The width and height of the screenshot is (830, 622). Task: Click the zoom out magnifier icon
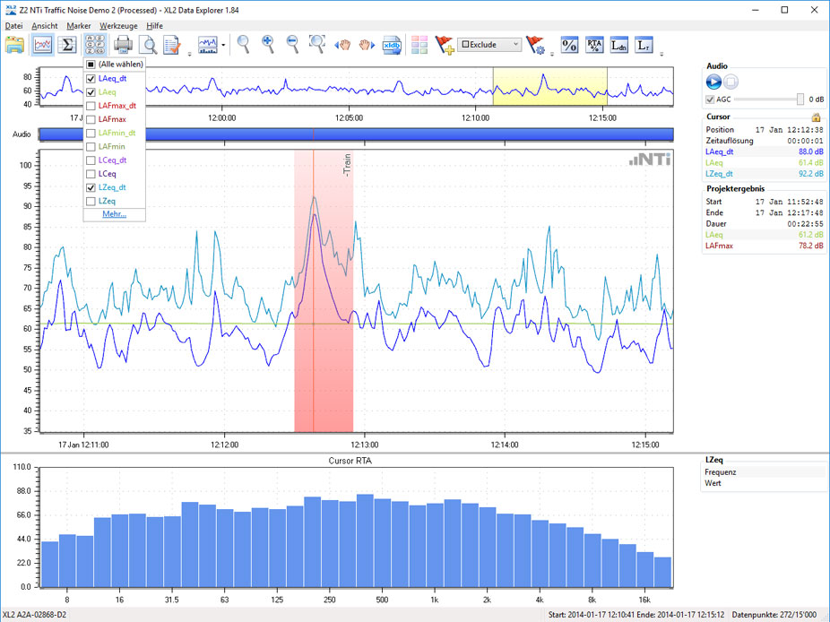(x=292, y=44)
